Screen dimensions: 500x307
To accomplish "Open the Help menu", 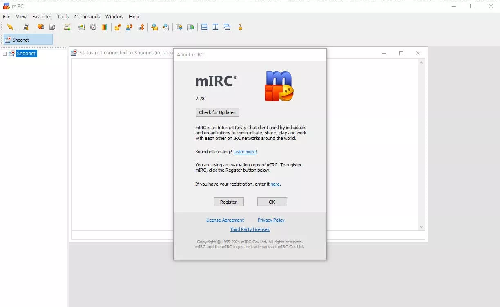I will click(x=134, y=17).
